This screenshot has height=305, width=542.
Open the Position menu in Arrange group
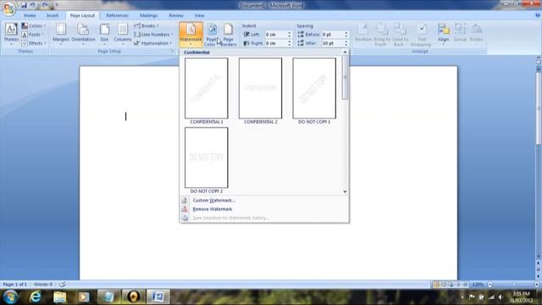click(363, 34)
